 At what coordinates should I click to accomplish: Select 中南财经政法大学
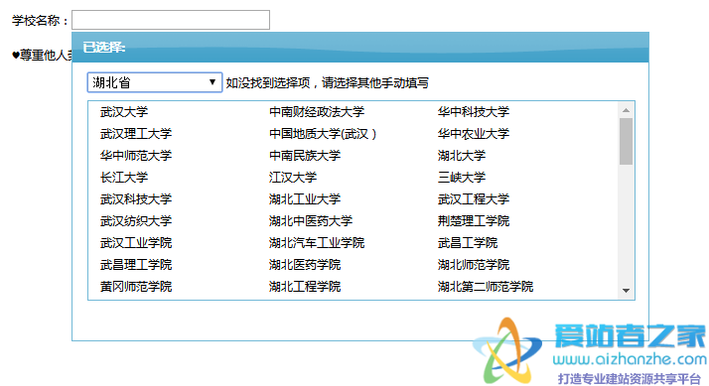coord(317,112)
